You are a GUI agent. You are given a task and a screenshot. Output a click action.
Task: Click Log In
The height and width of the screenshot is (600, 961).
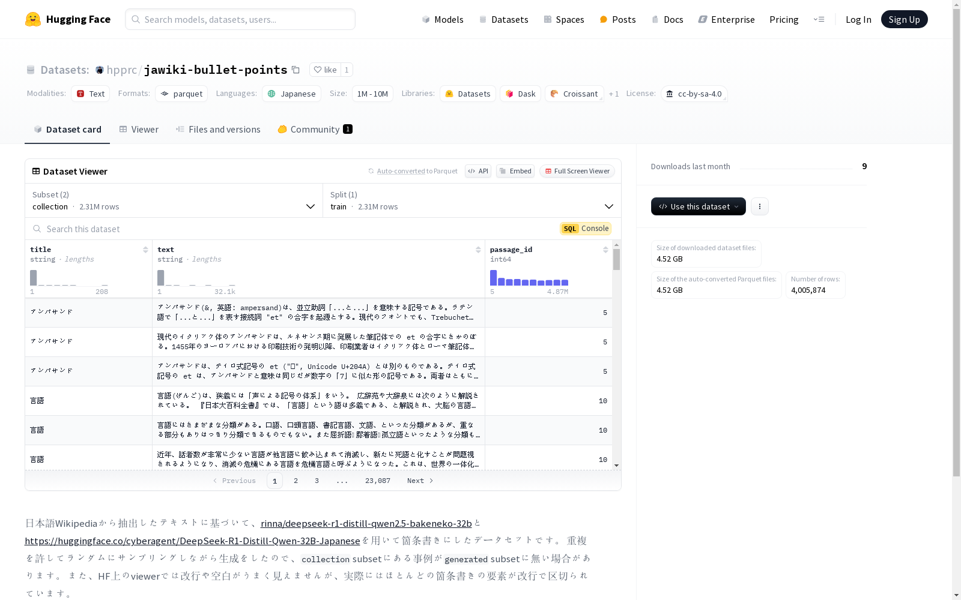click(x=858, y=19)
